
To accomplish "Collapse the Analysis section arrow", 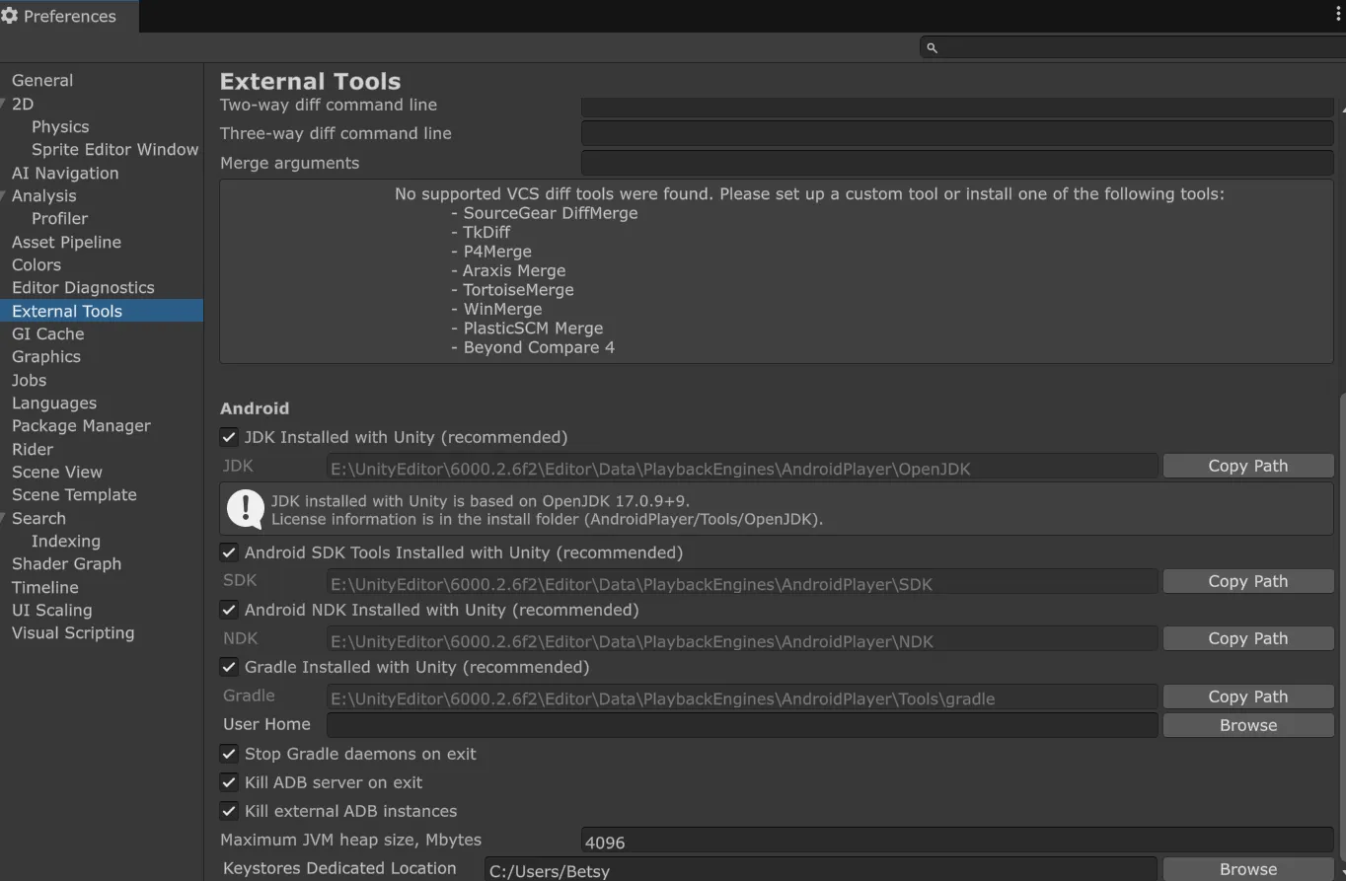I will (x=4, y=195).
